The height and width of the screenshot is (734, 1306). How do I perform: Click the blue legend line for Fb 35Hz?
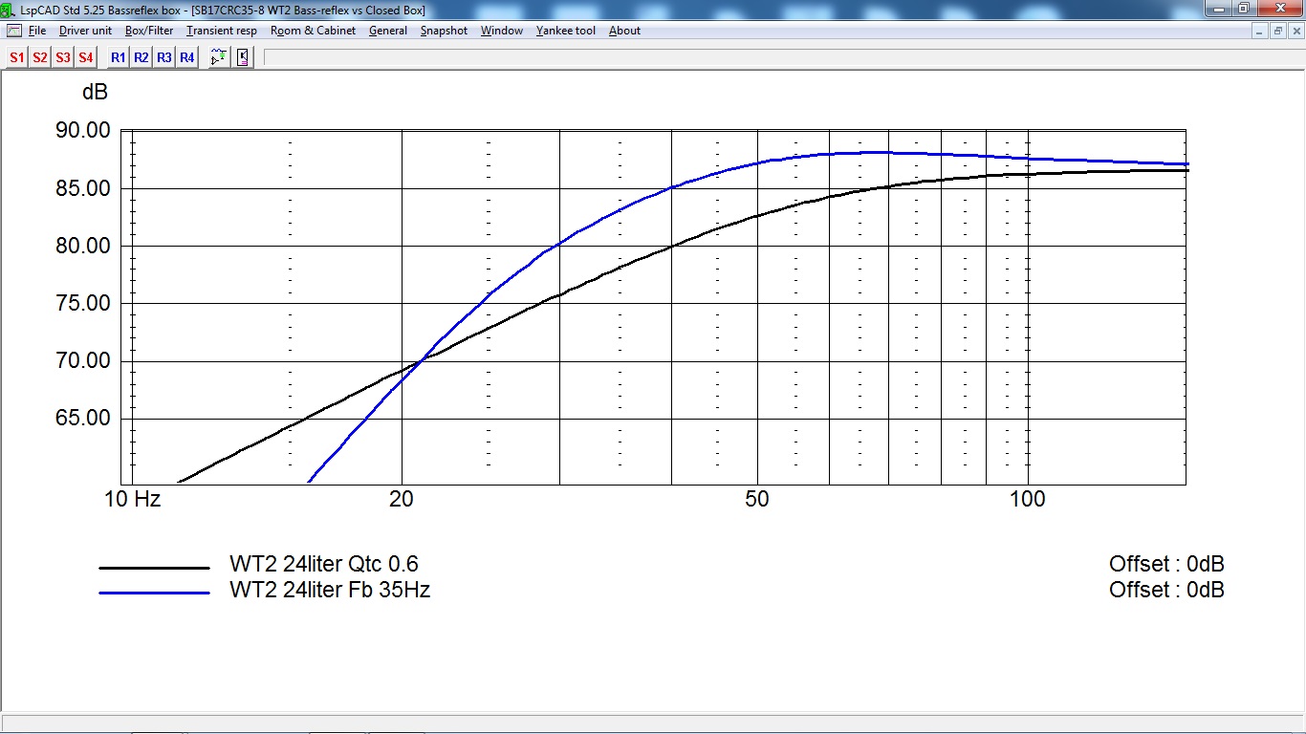pyautogui.click(x=154, y=594)
